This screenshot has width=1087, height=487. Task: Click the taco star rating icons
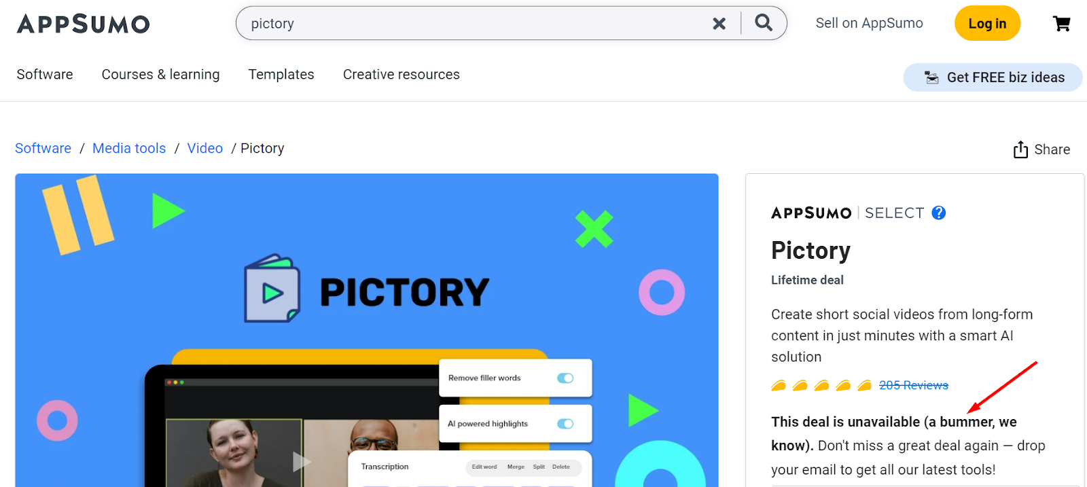(821, 386)
